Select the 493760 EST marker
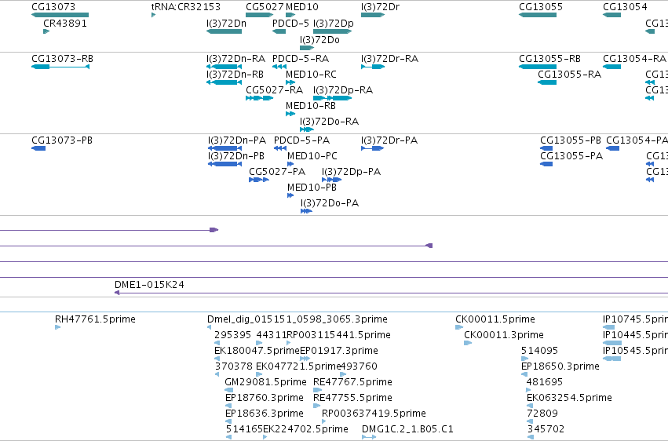This screenshot has width=668, height=441. click(x=343, y=374)
